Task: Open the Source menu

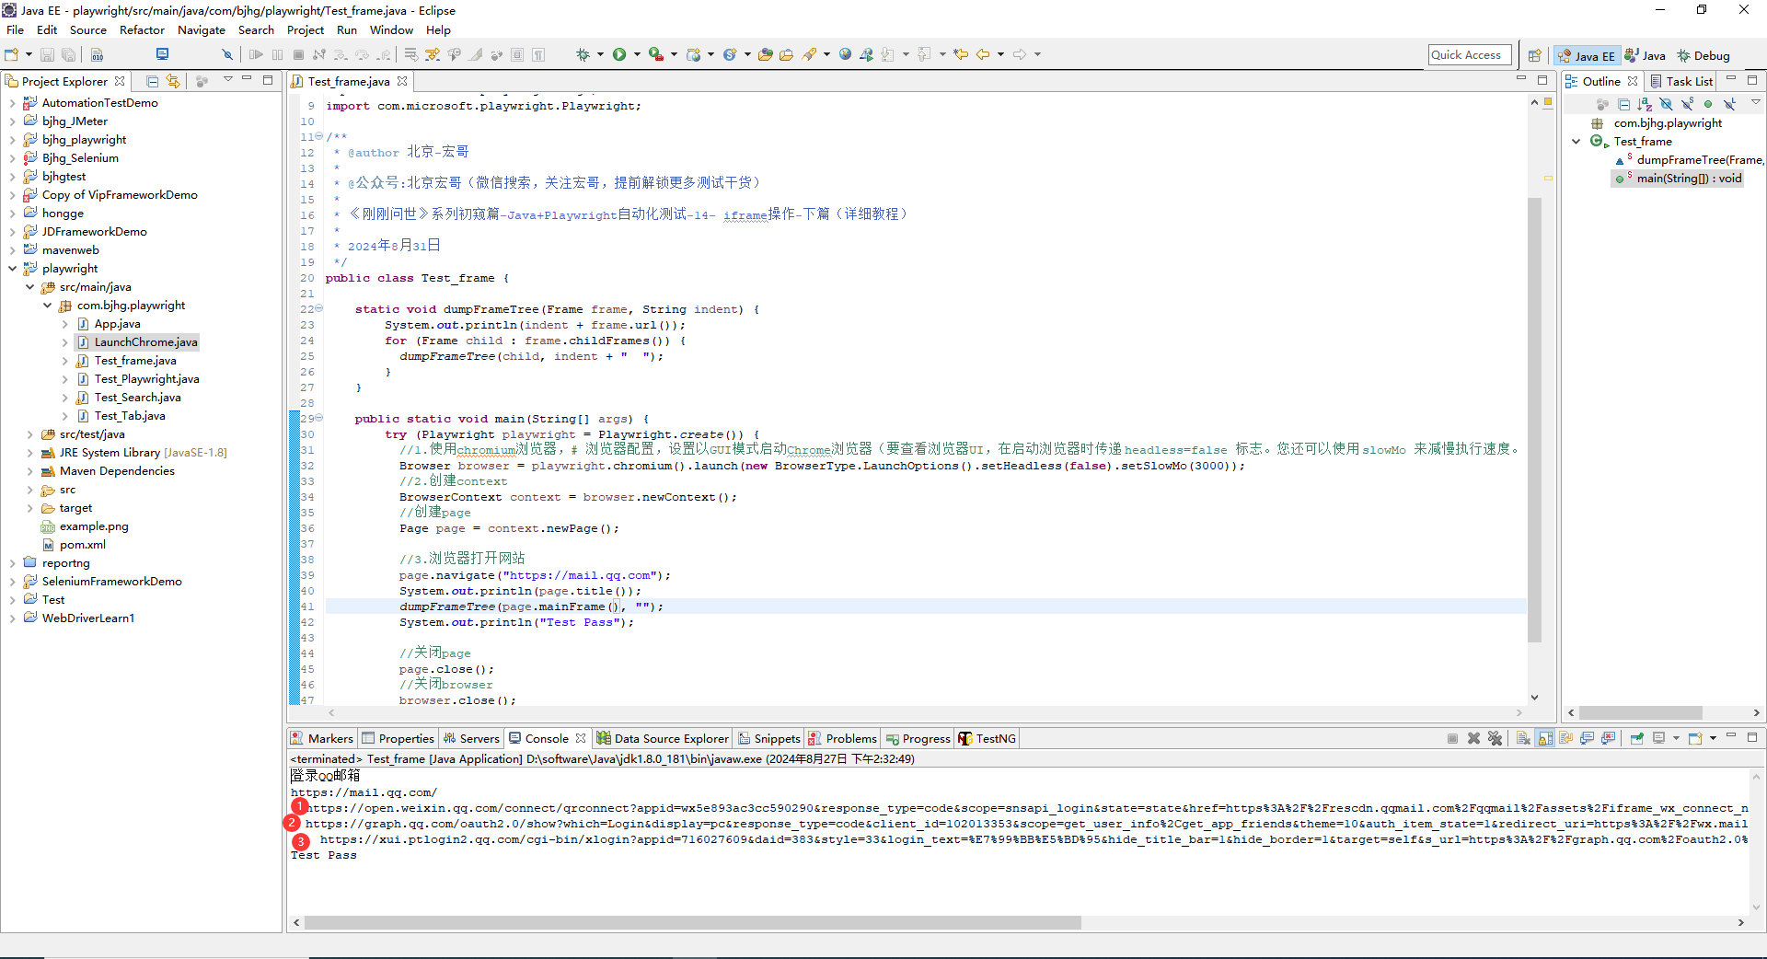Action: tap(88, 30)
